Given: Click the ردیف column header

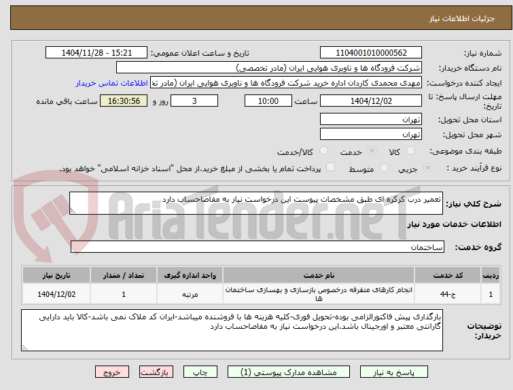Looking at the screenshot, I should pos(491,275).
